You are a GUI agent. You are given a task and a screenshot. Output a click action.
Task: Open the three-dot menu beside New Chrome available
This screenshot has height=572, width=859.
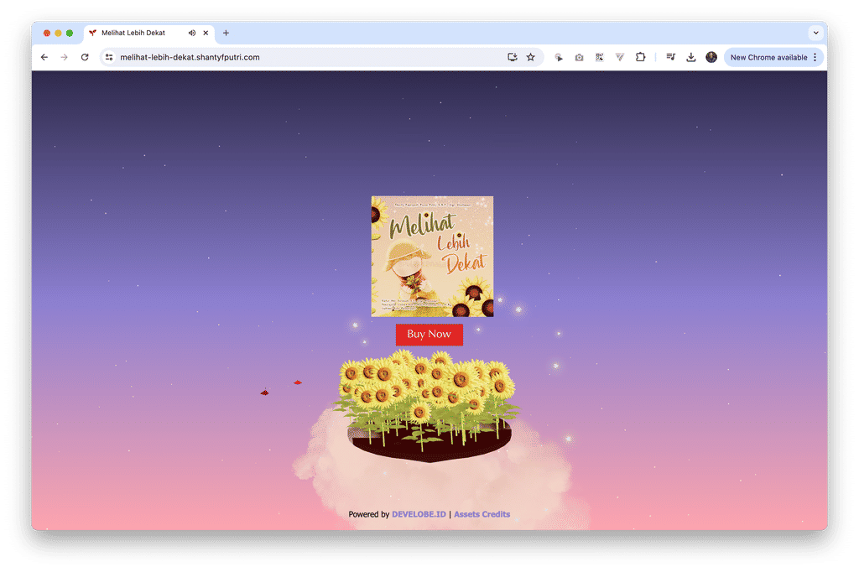(815, 57)
